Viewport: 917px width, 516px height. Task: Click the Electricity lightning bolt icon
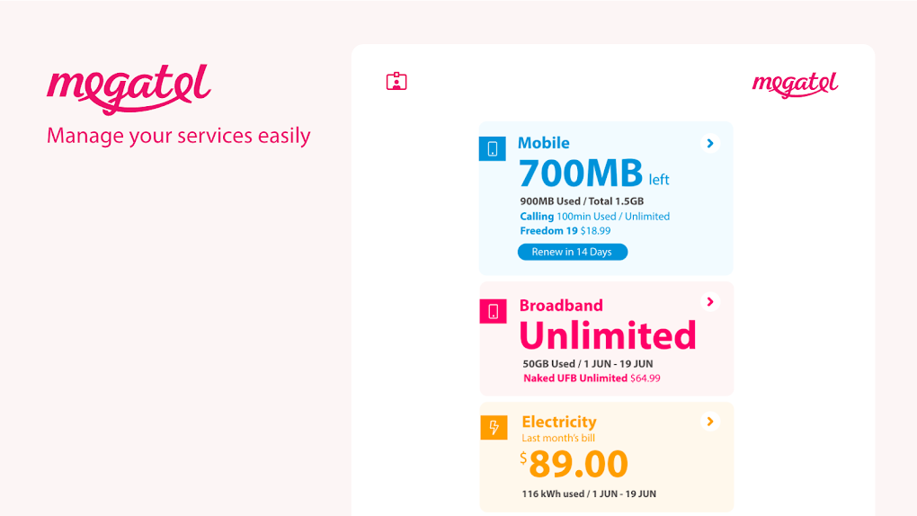[x=494, y=427]
